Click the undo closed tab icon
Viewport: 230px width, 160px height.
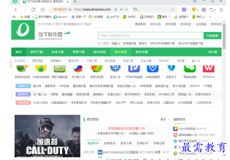[x=211, y=10]
